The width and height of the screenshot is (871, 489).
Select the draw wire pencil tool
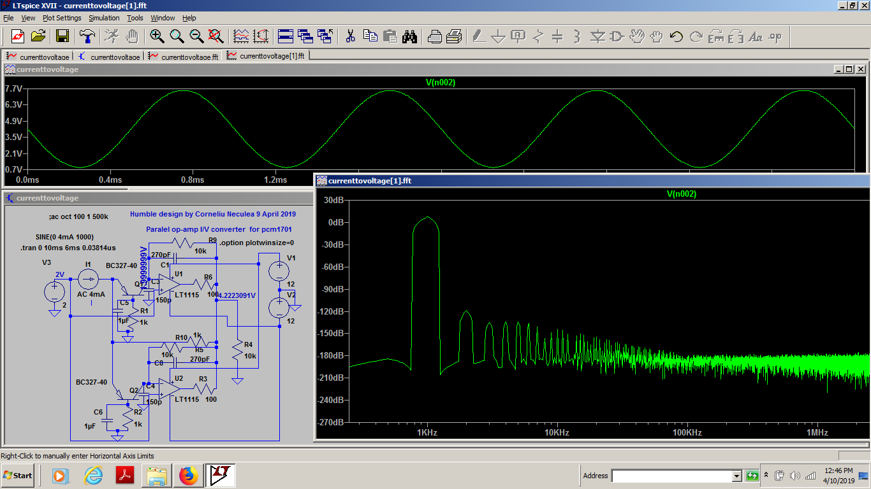[x=479, y=36]
